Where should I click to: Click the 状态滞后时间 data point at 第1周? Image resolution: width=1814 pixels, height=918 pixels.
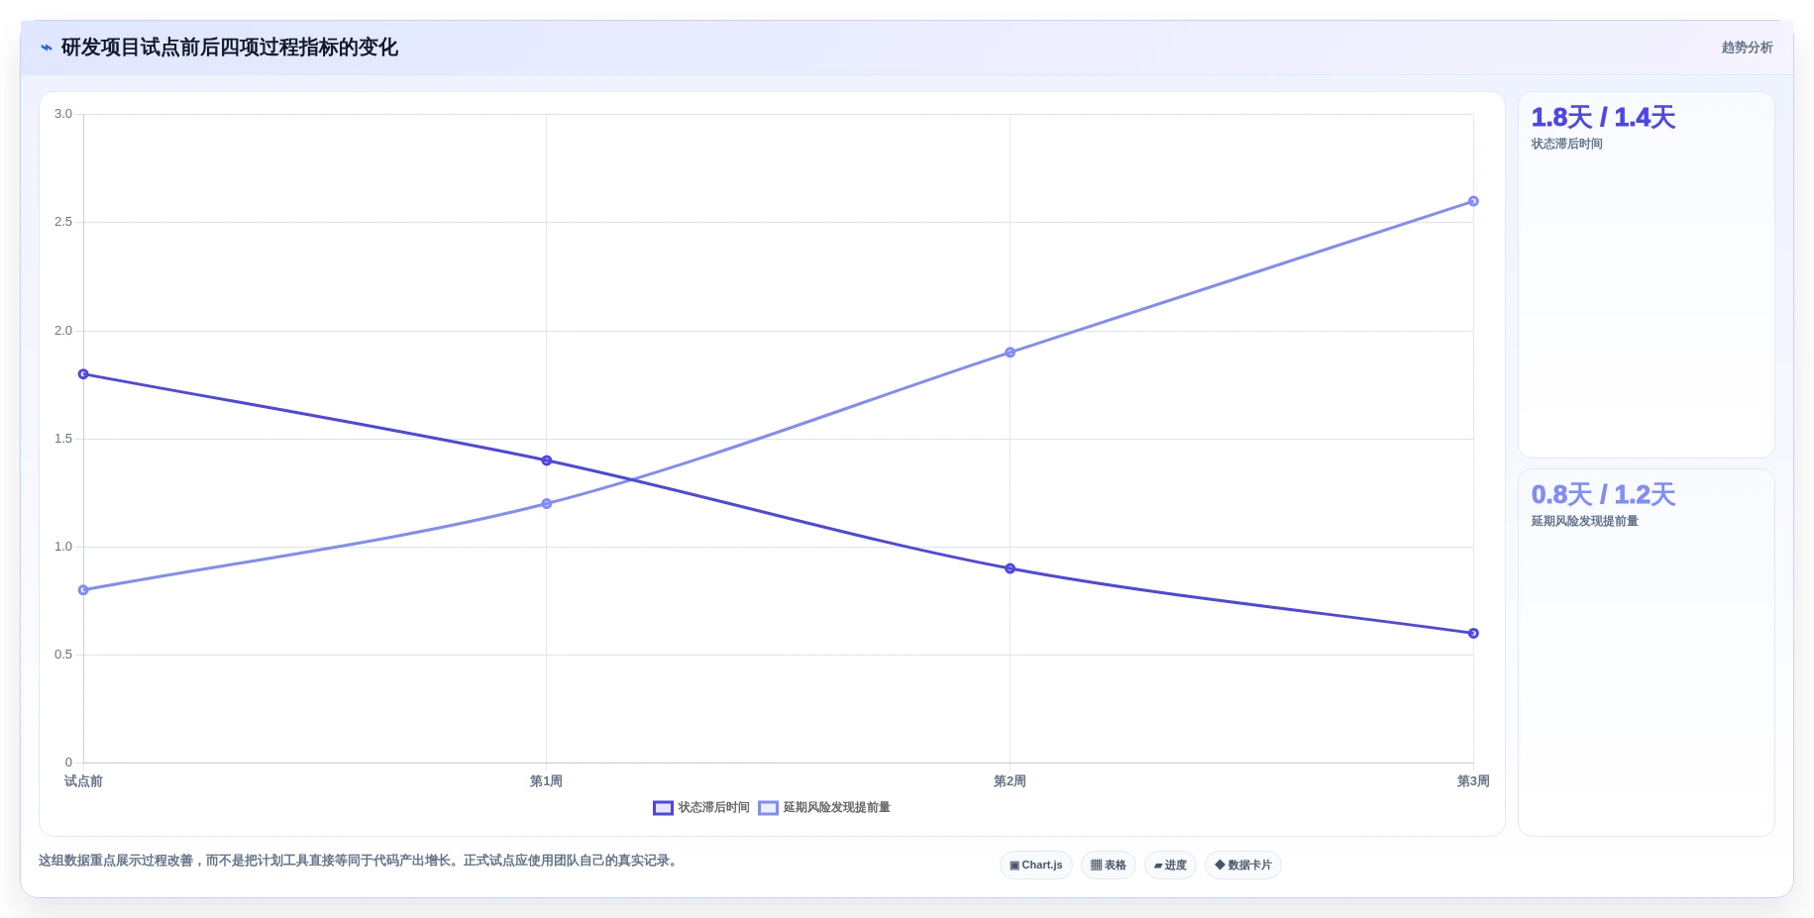coord(547,460)
